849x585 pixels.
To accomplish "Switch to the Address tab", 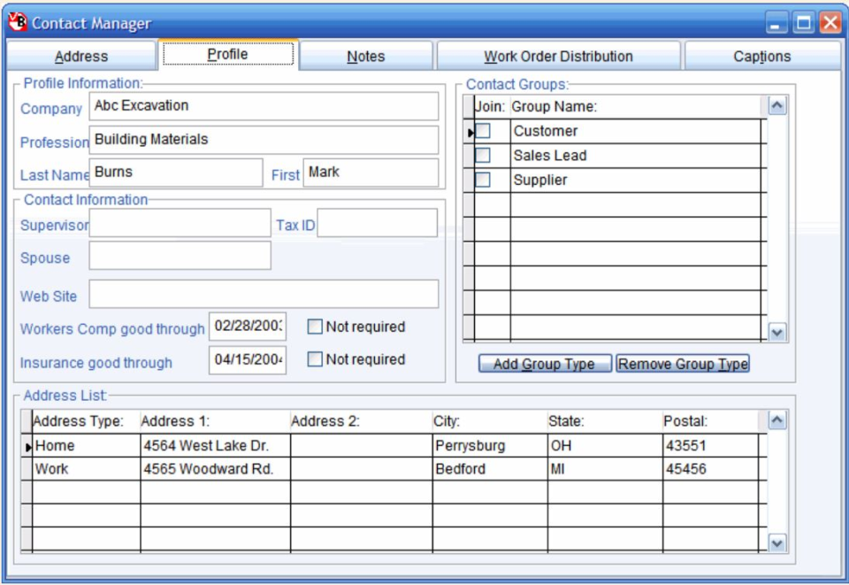I will tap(82, 55).
